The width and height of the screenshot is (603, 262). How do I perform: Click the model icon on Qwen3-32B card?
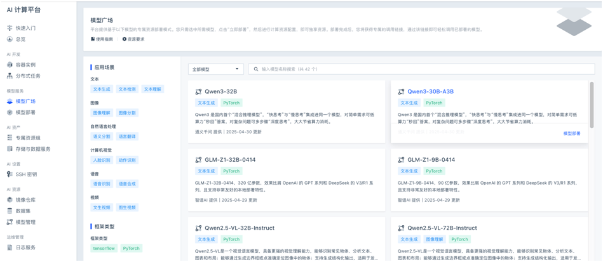pyautogui.click(x=198, y=92)
